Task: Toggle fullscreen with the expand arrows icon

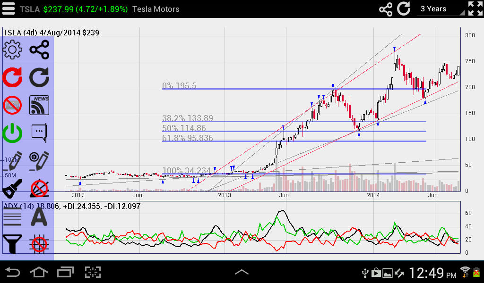Action: tap(475, 8)
